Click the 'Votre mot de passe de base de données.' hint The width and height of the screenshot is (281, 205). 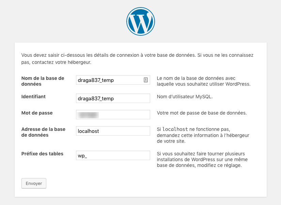202,113
